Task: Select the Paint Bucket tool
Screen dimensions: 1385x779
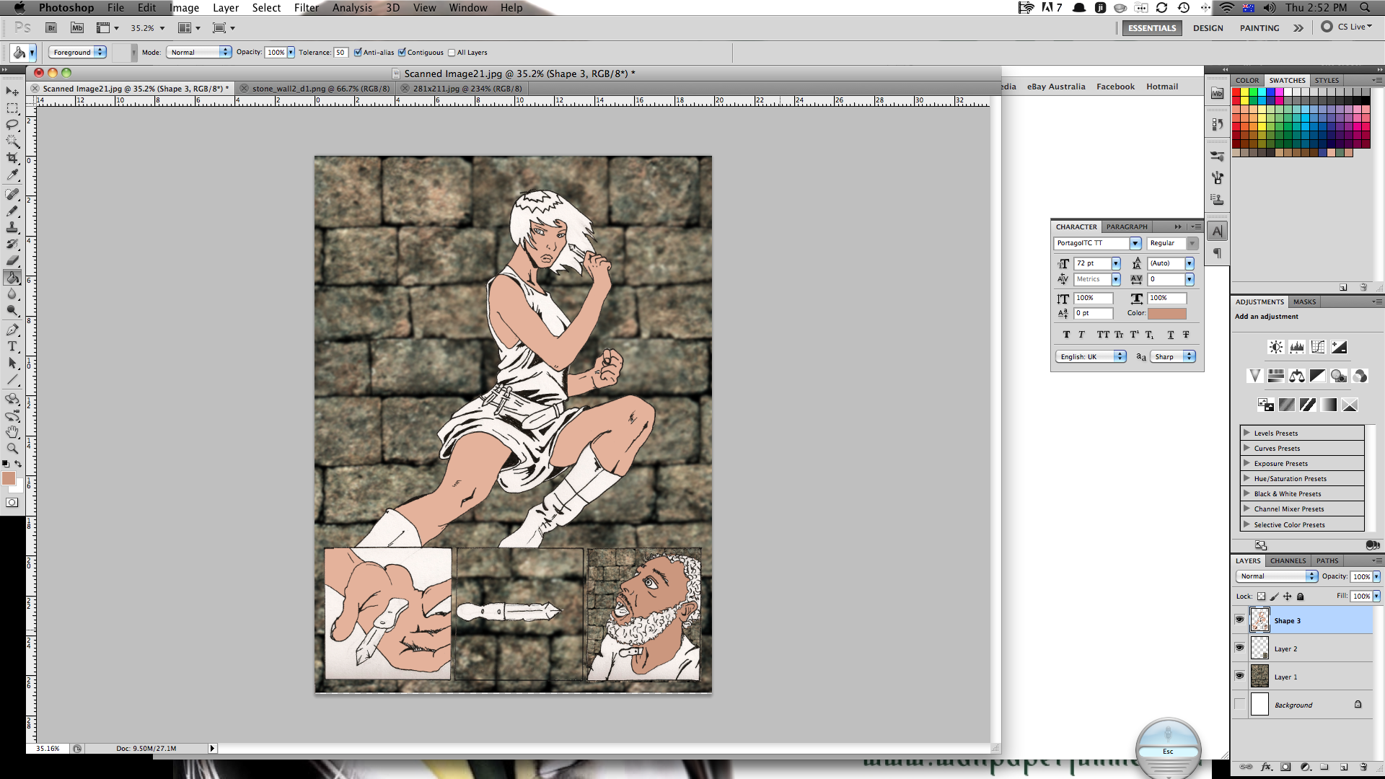Action: (12, 278)
